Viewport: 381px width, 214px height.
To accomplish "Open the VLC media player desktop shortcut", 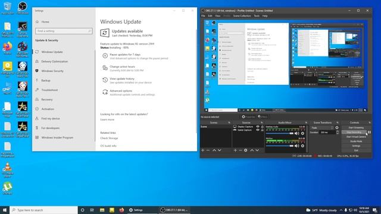I will pos(8,170).
